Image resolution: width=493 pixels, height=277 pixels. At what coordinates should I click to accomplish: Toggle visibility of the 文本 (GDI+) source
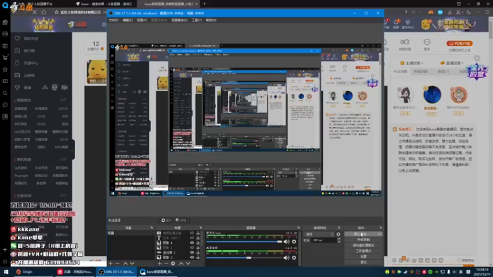pyautogui.click(x=192, y=238)
